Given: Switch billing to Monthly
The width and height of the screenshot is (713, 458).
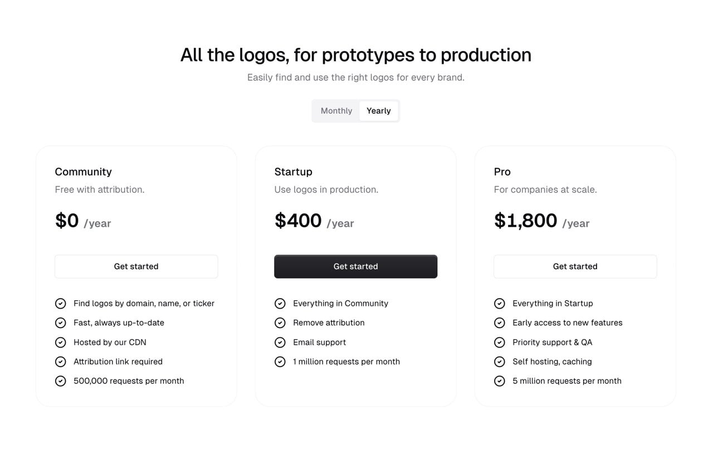Looking at the screenshot, I should (336, 111).
